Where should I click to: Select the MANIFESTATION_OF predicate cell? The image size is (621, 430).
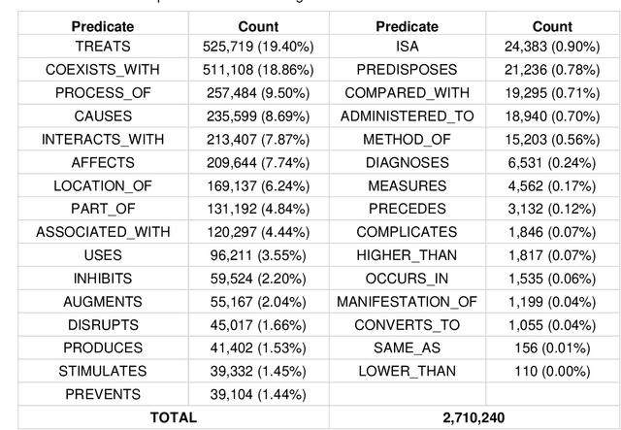pos(407,302)
